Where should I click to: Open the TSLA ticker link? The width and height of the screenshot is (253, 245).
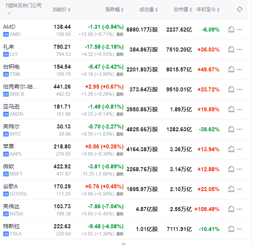click(16, 234)
